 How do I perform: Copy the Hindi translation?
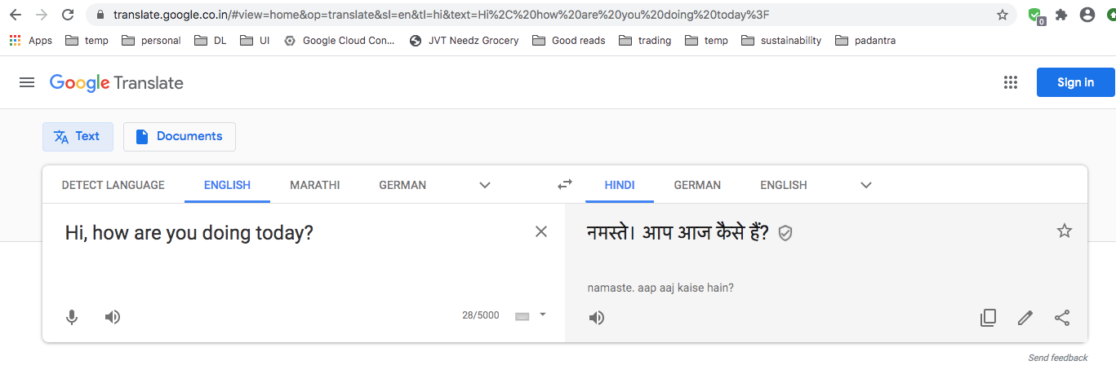[x=988, y=318]
